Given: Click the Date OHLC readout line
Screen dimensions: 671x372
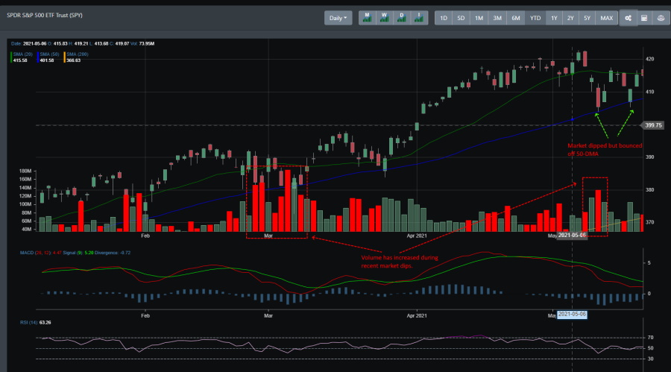Looking at the screenshot, I should [83, 44].
